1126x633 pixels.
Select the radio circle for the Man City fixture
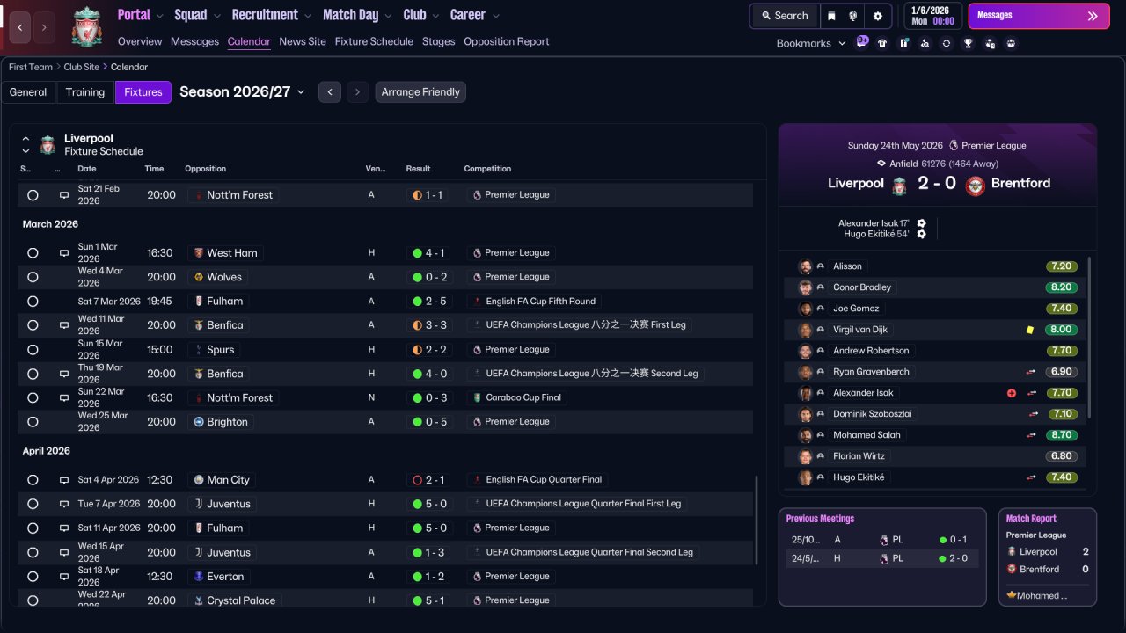[x=33, y=480]
